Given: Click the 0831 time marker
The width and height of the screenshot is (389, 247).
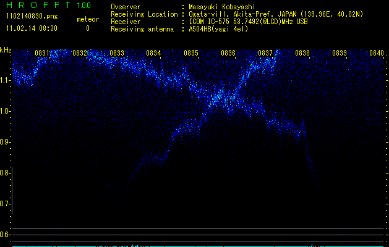Looking at the screenshot, I should point(41,53).
